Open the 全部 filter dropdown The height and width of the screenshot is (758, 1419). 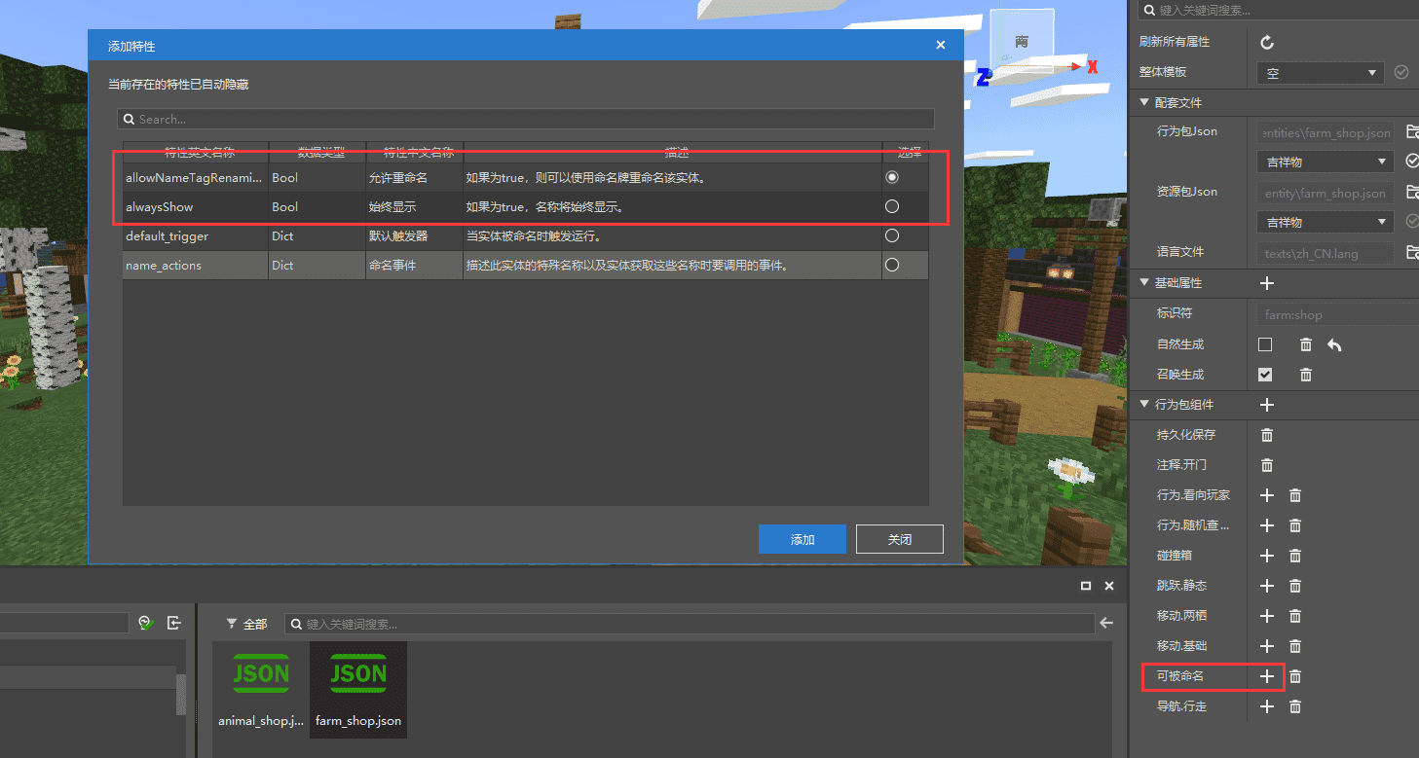coord(246,624)
